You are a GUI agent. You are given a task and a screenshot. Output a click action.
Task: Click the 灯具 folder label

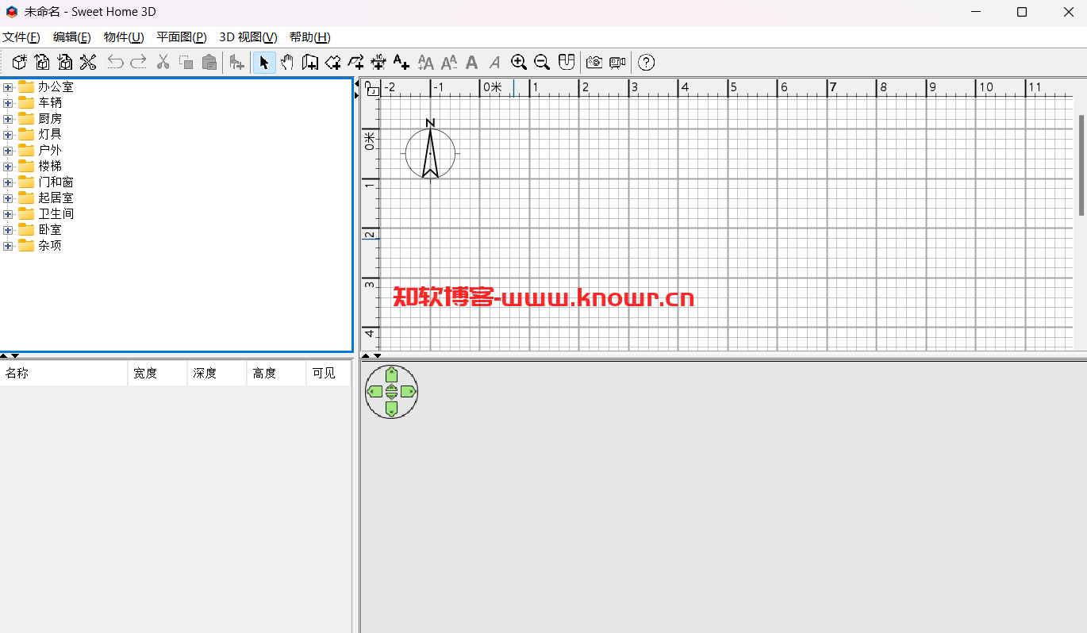point(50,135)
